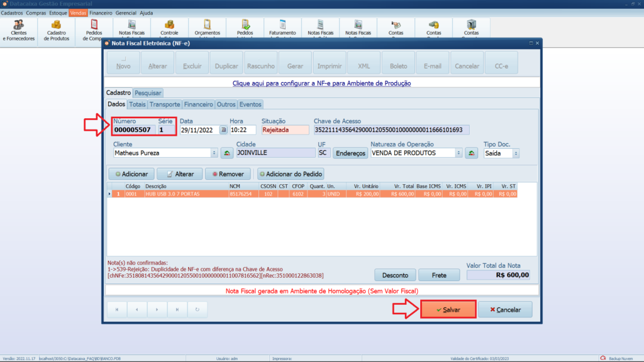644x362 pixels.
Task: Expand the Cliente dropdown list
Action: point(214,153)
